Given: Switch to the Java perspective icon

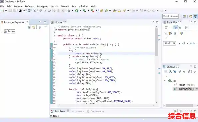Looking at the screenshot, I should tap(195, 16).
